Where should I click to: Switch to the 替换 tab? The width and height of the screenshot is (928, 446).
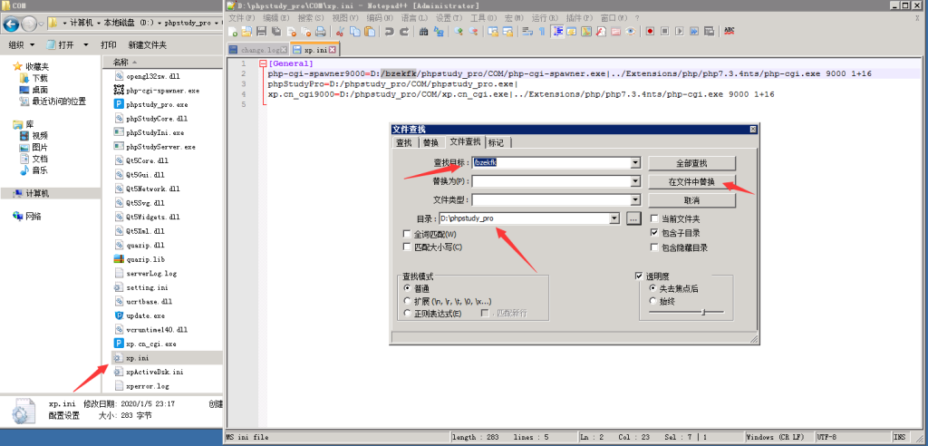coord(430,142)
